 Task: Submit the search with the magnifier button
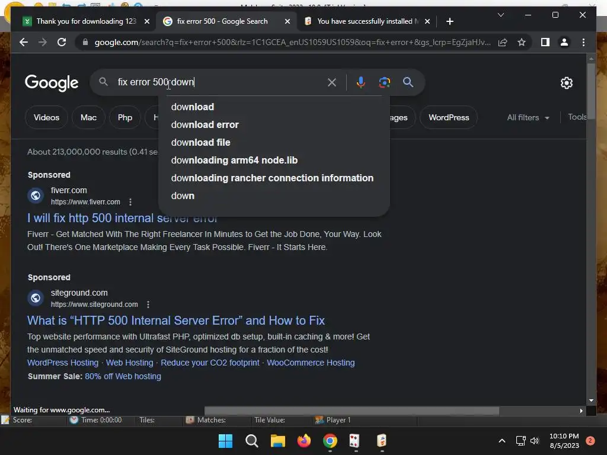pyautogui.click(x=408, y=82)
